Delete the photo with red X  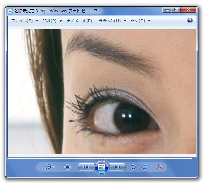pyautogui.click(x=159, y=167)
